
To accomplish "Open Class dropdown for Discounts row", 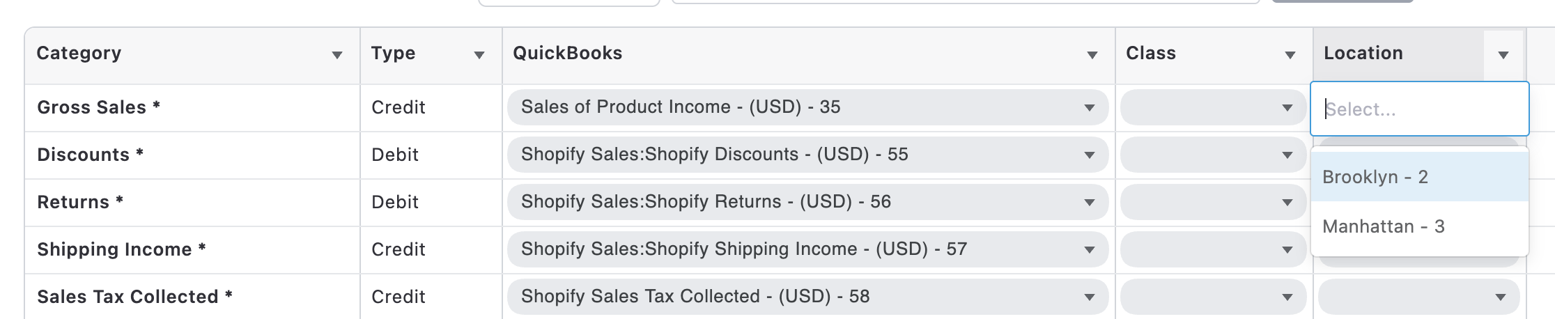I will tap(1212, 155).
